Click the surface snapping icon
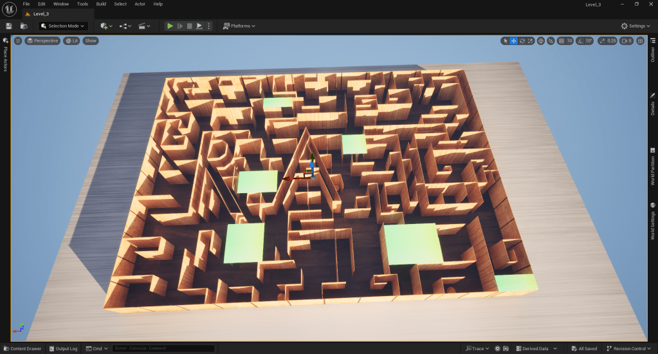The image size is (658, 354). [551, 41]
